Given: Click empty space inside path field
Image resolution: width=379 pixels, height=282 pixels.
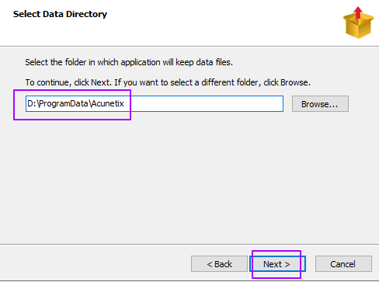Looking at the screenshot, I should coord(204,104).
